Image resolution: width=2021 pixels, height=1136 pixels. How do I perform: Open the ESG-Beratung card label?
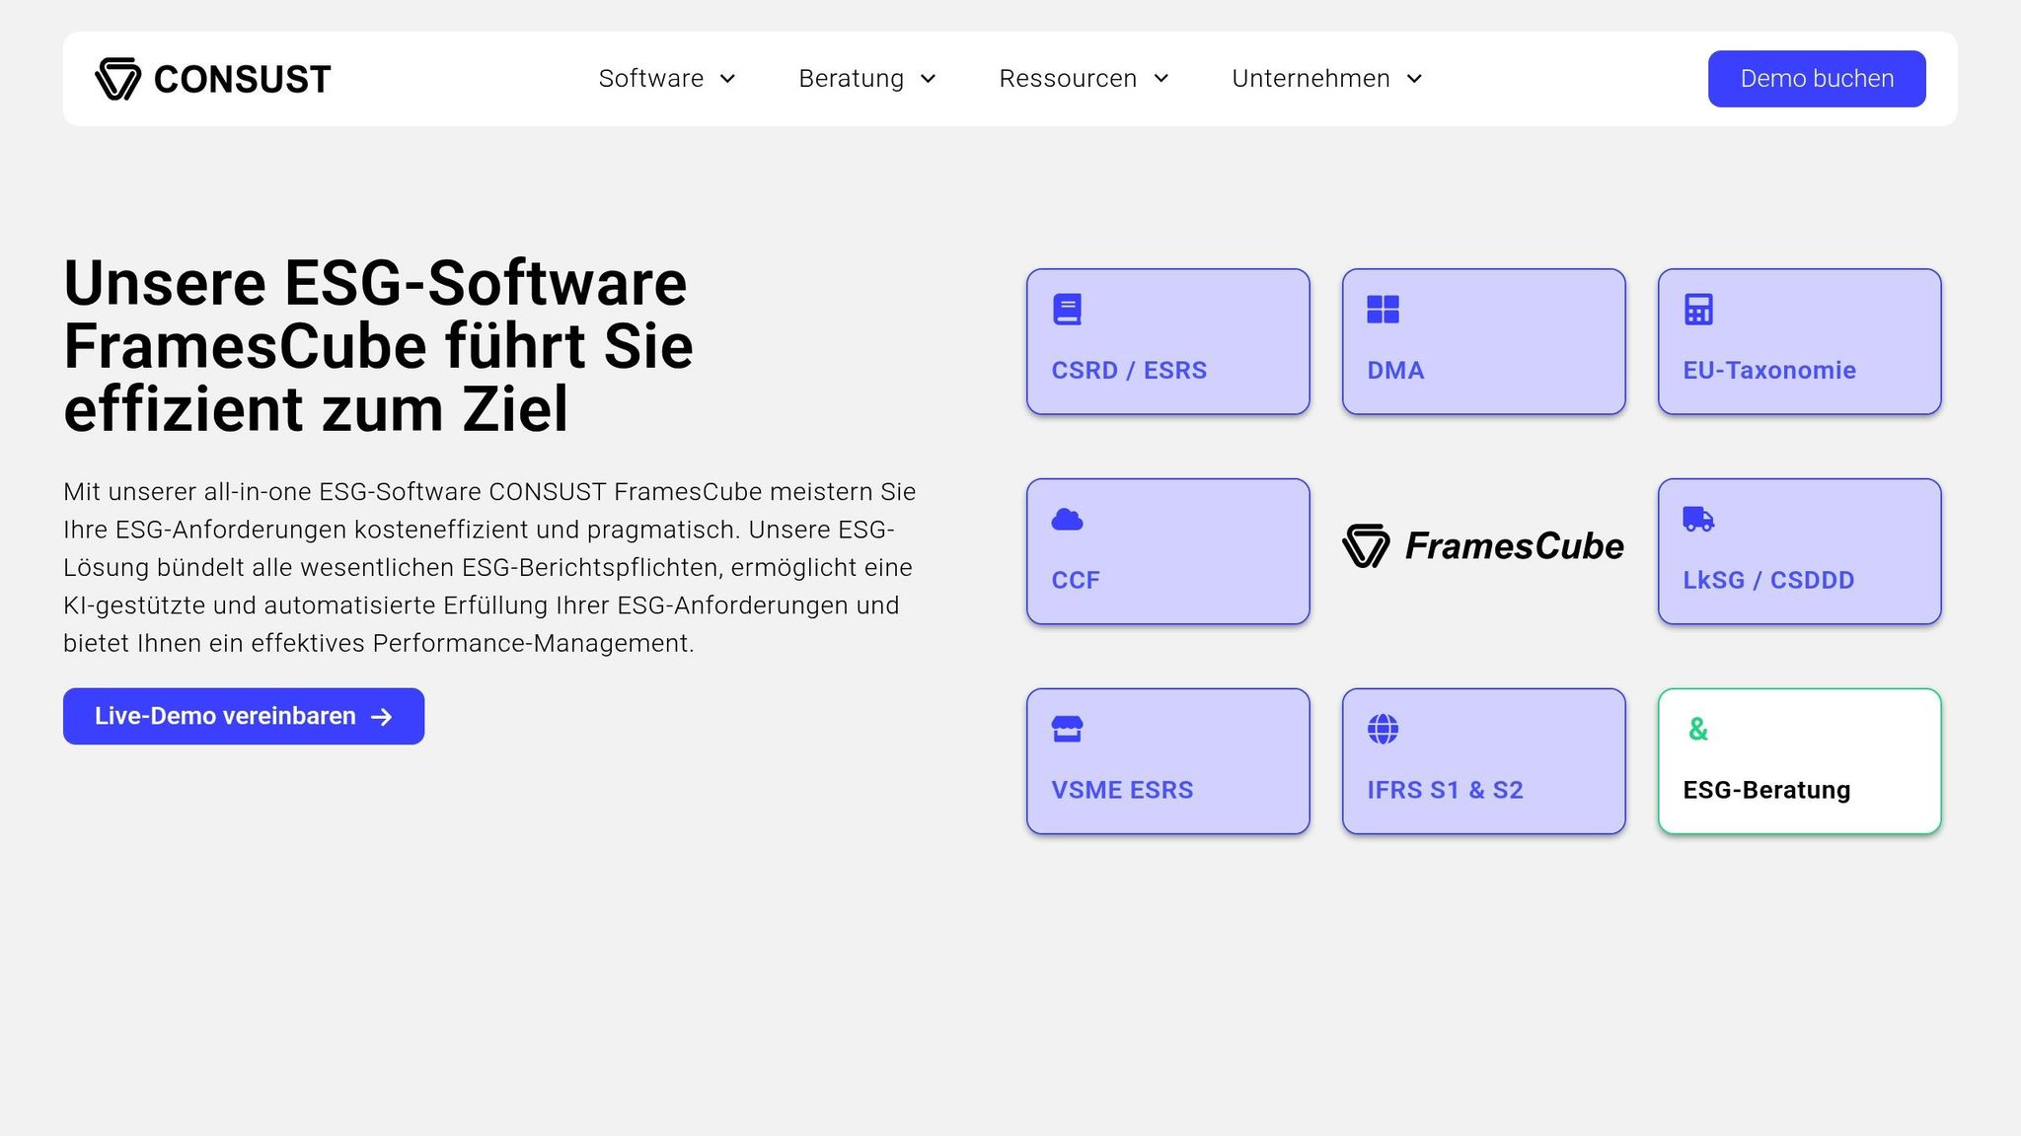point(1766,790)
